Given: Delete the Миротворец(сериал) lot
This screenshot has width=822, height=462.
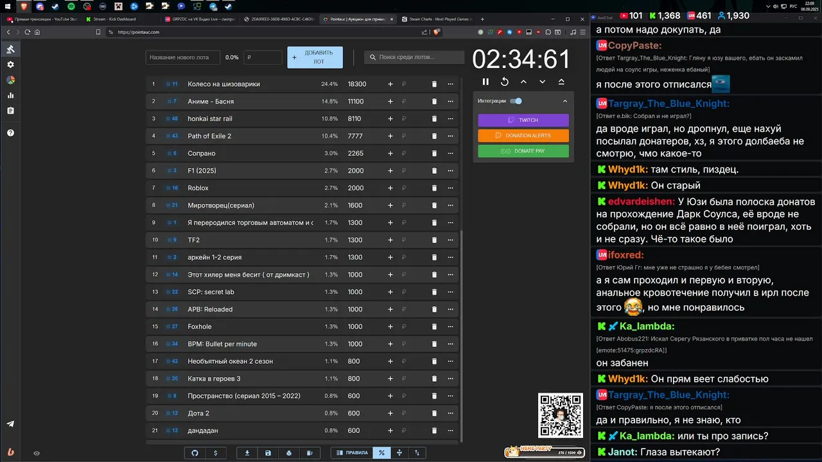Looking at the screenshot, I should [434, 205].
